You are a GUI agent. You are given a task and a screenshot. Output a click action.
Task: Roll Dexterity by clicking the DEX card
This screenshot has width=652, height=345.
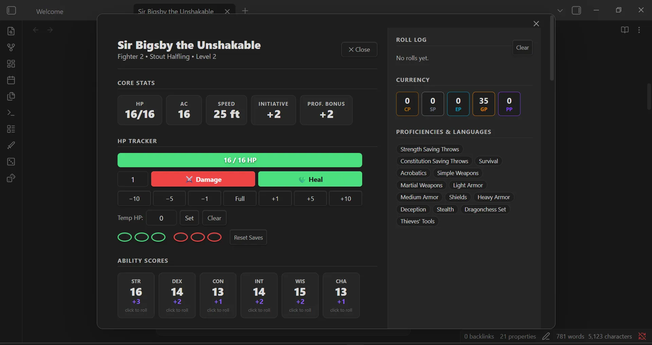click(x=177, y=295)
